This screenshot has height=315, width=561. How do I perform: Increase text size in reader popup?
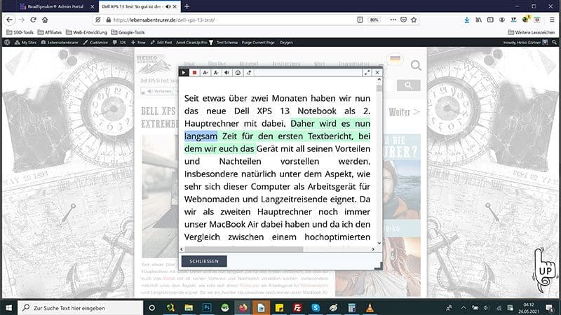(205, 73)
